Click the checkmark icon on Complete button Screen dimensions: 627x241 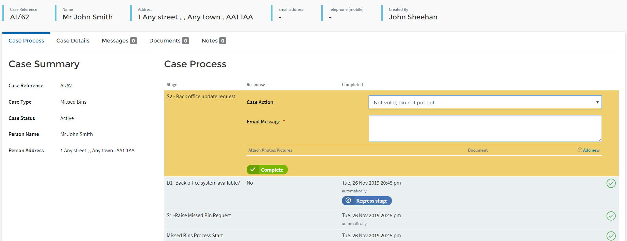point(253,169)
